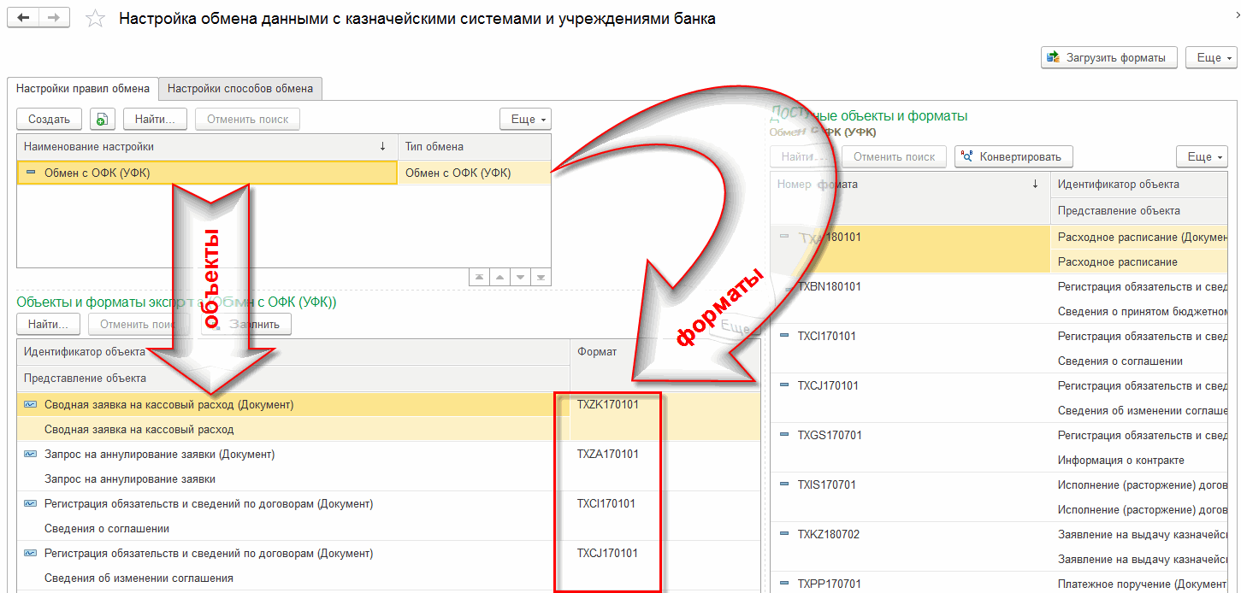Screen dimensions: 1241x593
Task: Select Сведения об изменении соглашения text in export table
Action: [x=139, y=578]
